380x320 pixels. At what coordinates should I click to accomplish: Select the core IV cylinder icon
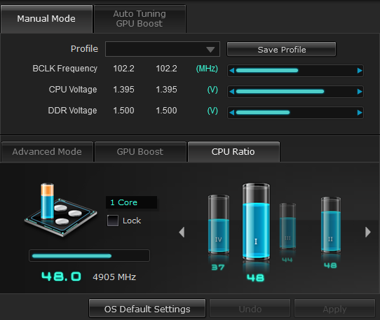click(x=218, y=224)
